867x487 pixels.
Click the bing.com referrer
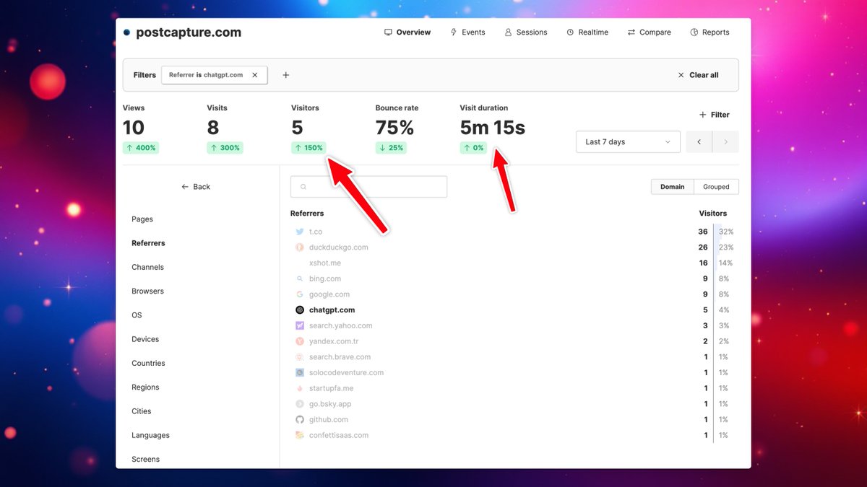pos(325,278)
